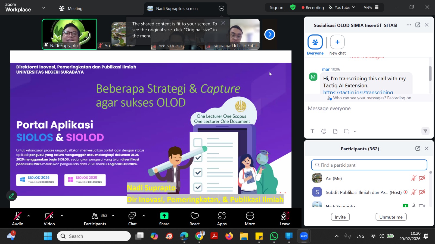Expand the video settings arrow
Screen dimensions: 435x244
pyautogui.click(x=62, y=216)
